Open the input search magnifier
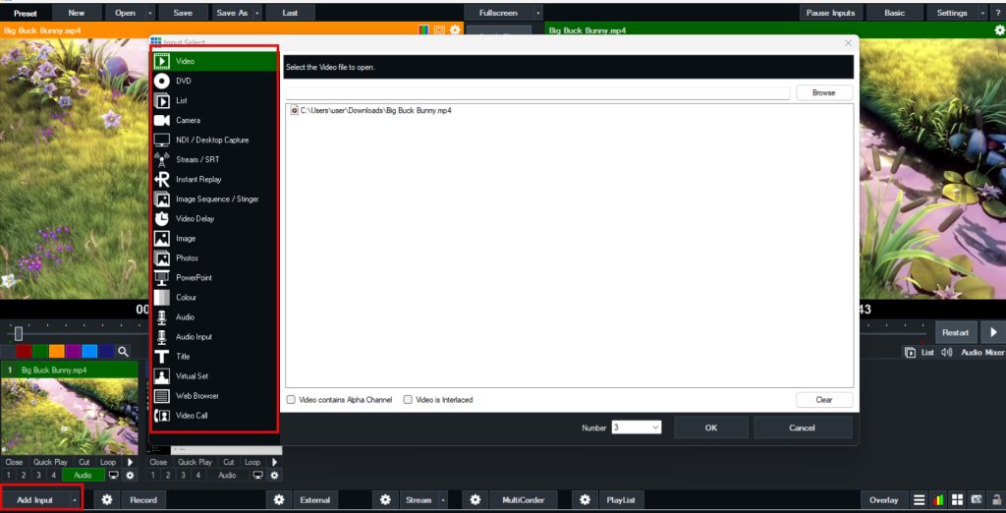1006x513 pixels. pos(123,351)
